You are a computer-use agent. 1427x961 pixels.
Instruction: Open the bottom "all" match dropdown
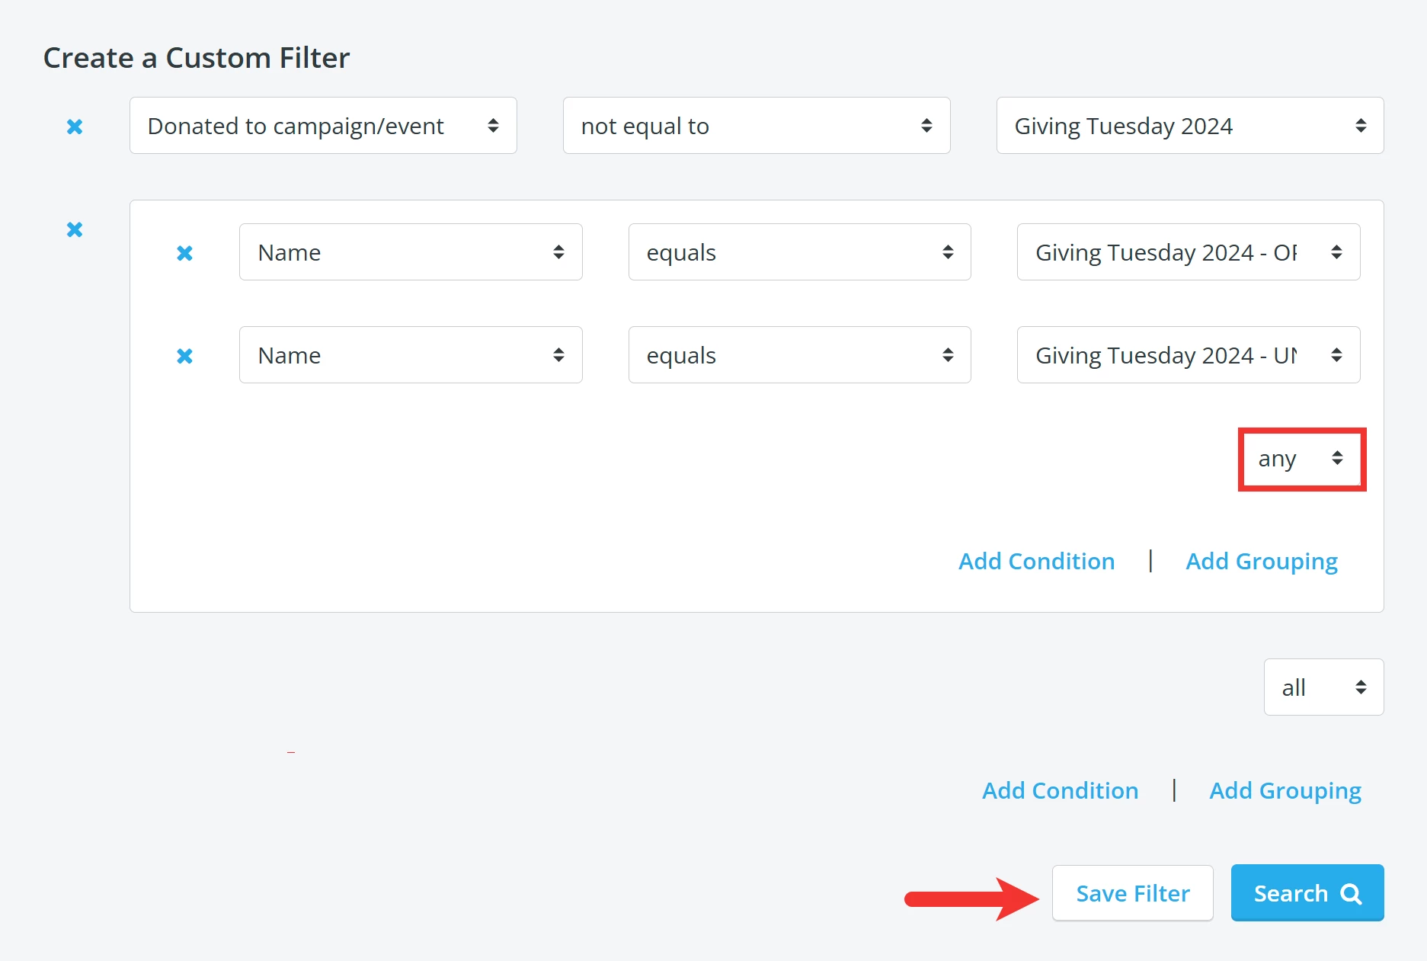[1323, 687]
